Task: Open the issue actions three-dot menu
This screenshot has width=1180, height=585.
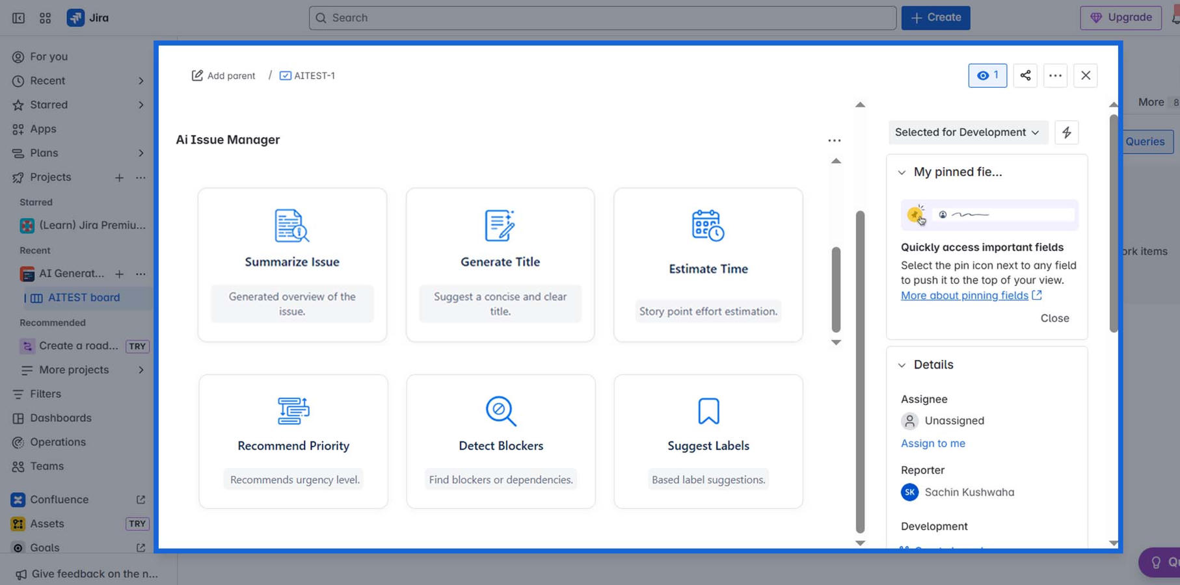Action: click(x=1055, y=75)
